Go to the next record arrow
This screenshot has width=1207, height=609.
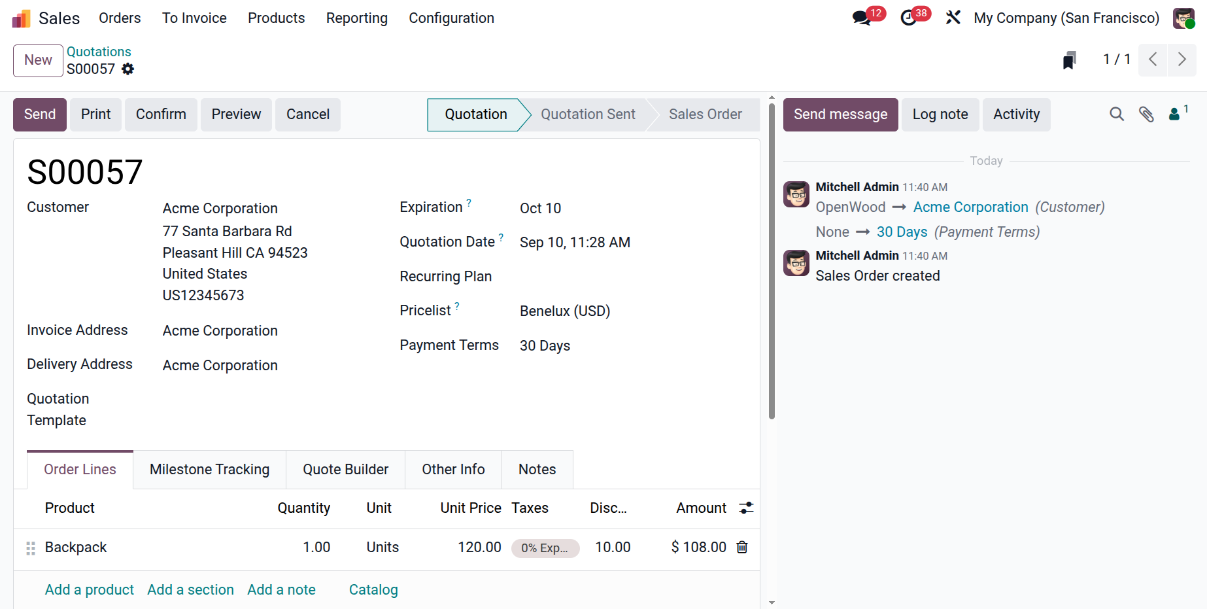1181,60
